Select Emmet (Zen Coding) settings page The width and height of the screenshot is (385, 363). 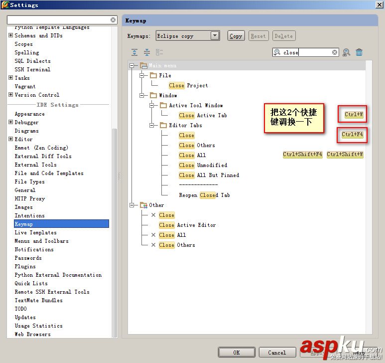41,148
